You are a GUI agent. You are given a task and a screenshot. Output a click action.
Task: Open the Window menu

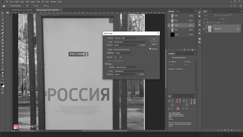point(53,2)
